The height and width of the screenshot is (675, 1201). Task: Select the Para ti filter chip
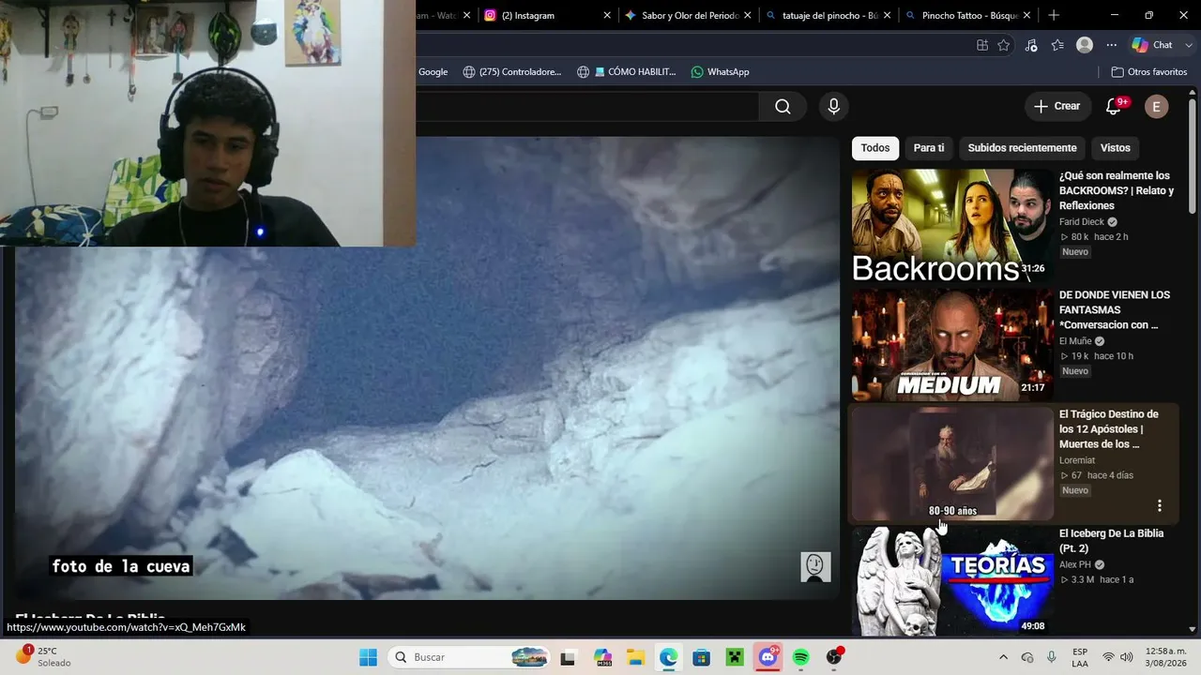click(929, 148)
